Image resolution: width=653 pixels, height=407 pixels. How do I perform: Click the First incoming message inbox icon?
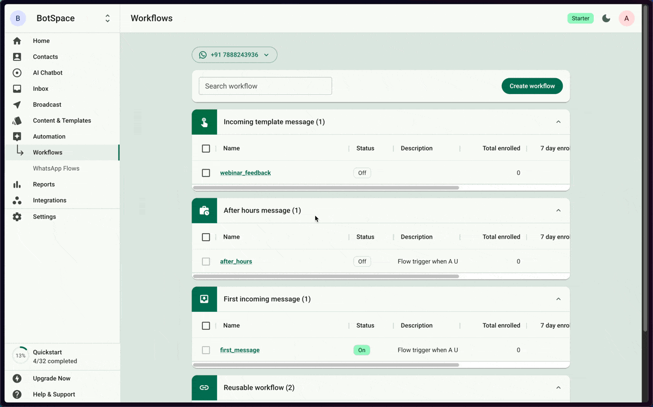[x=205, y=299]
